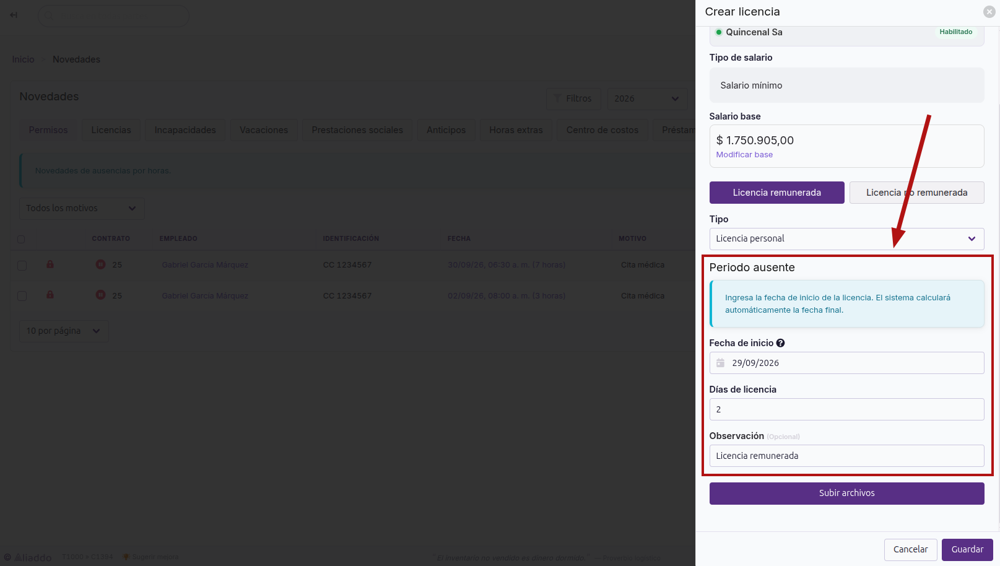The image size is (1000, 566).
Task: Click the Días de licencia input field
Action: [x=846, y=409]
